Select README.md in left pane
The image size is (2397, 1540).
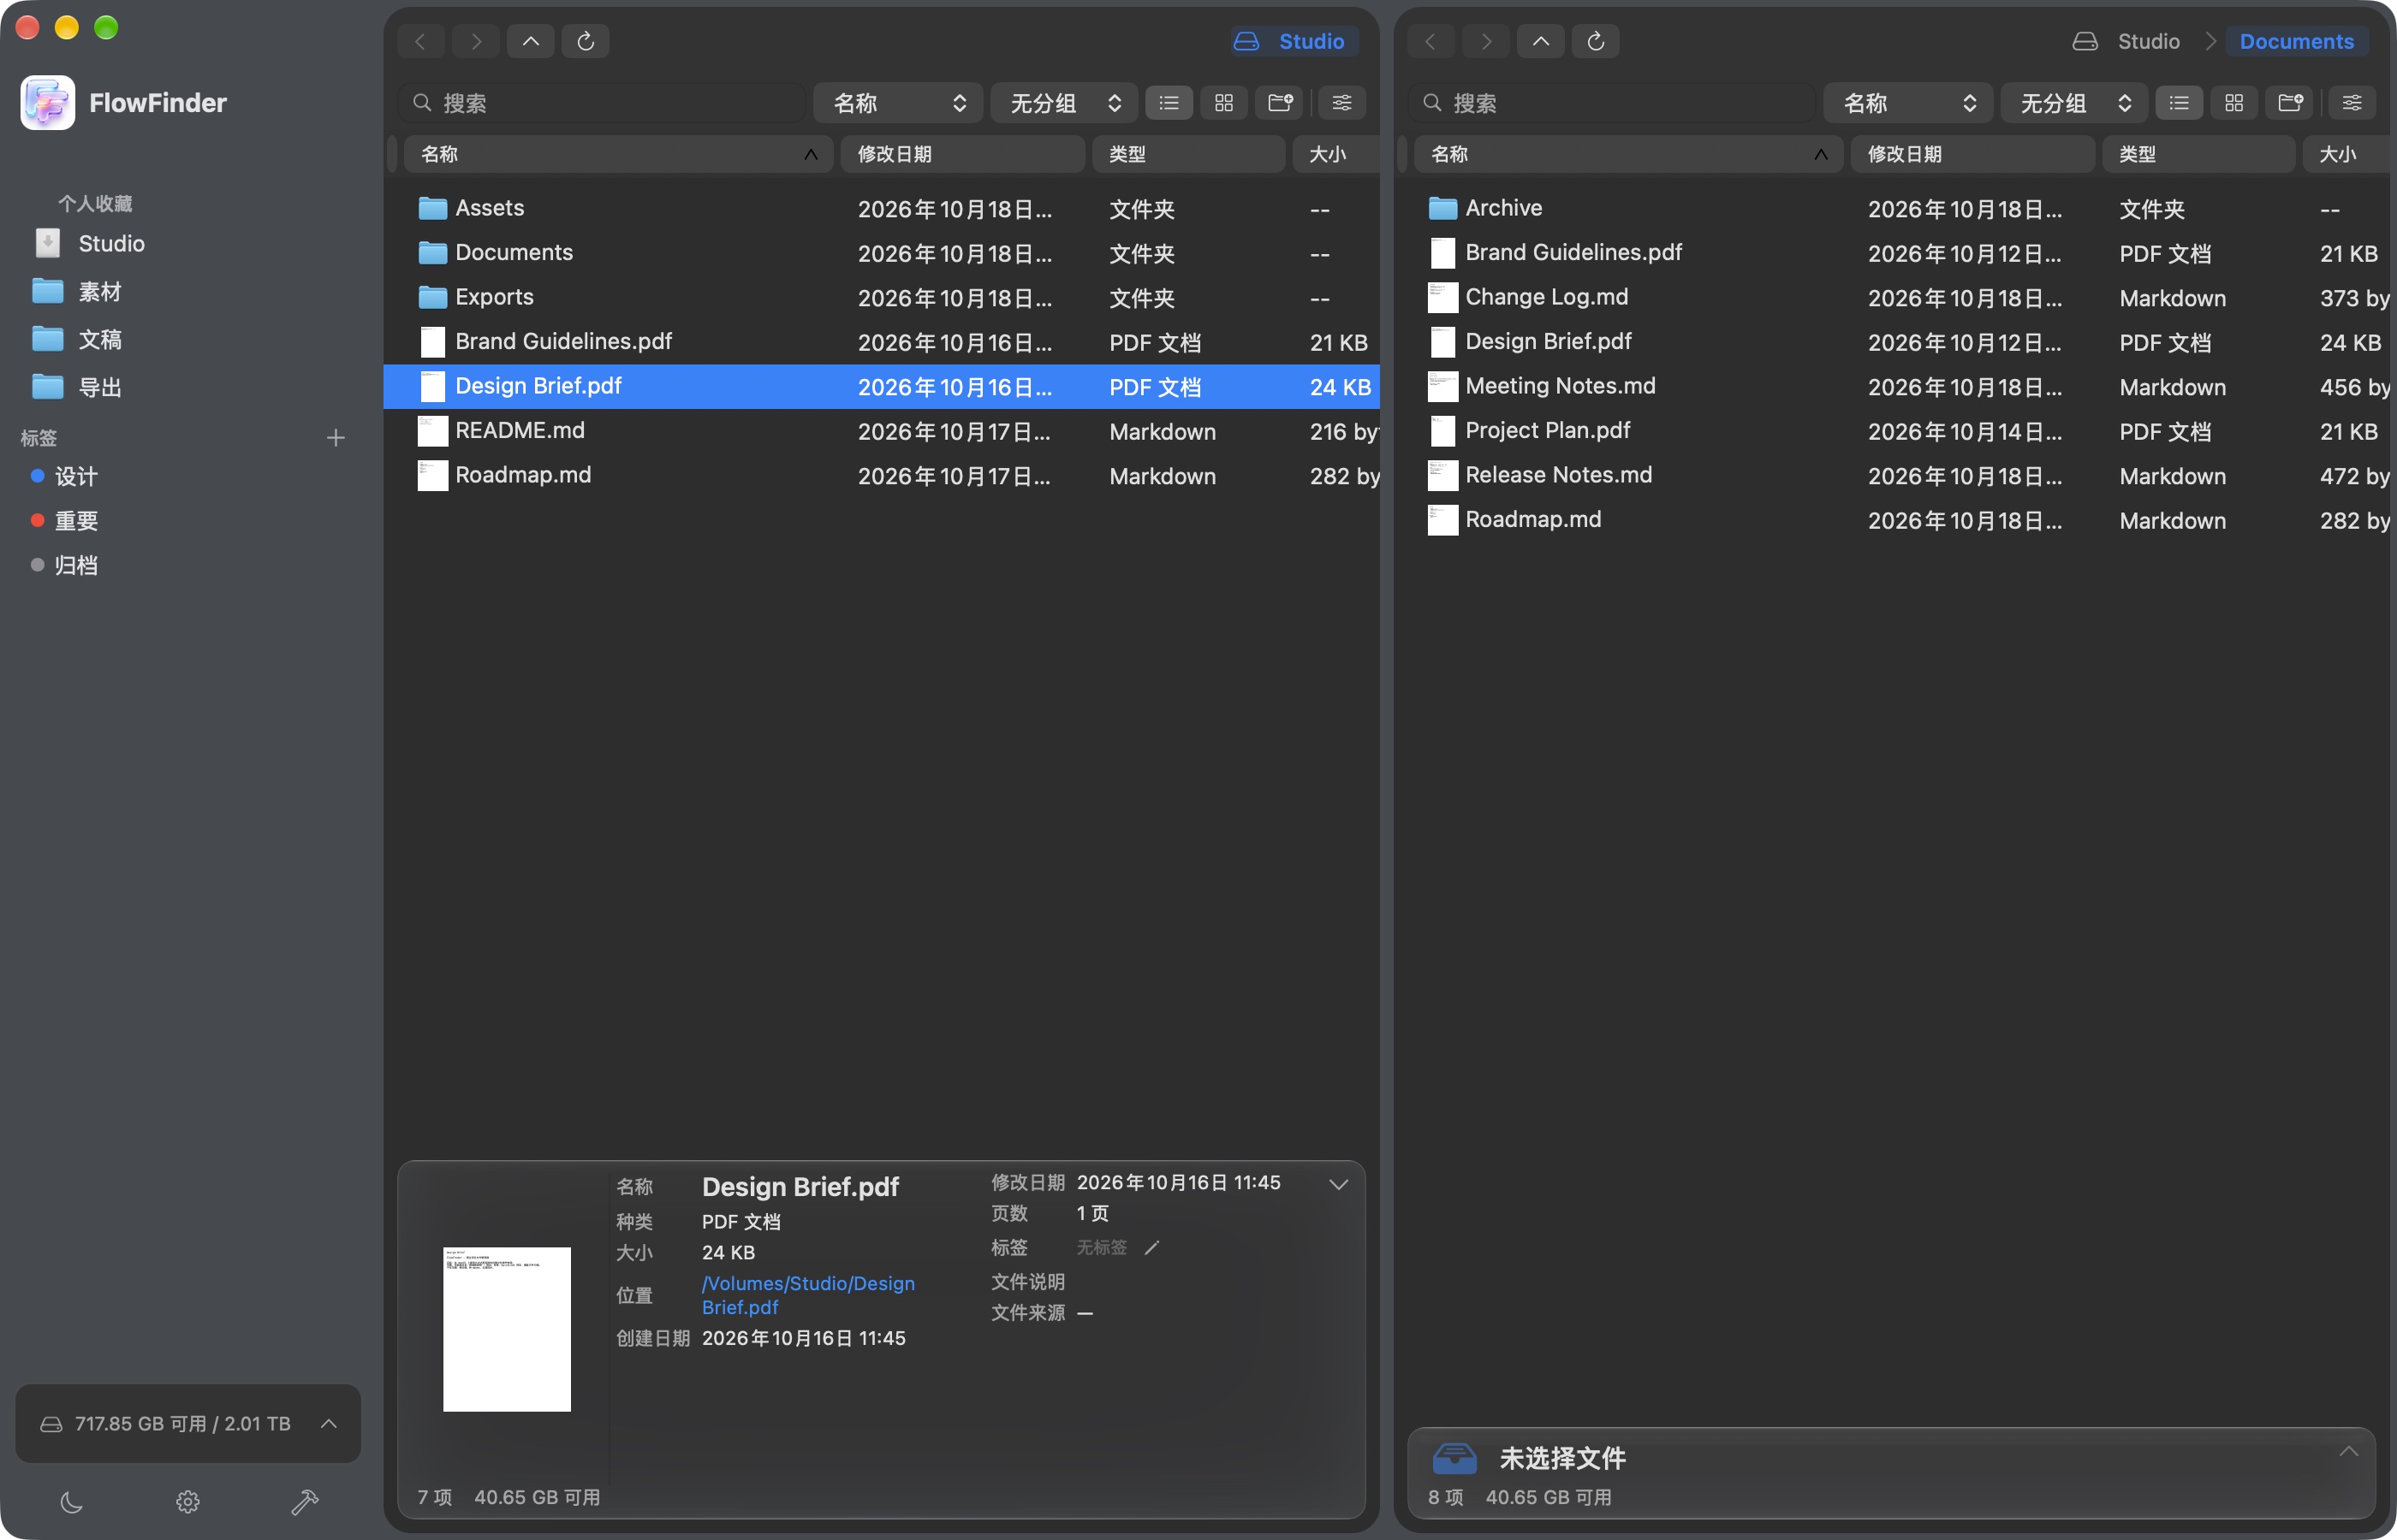point(882,431)
